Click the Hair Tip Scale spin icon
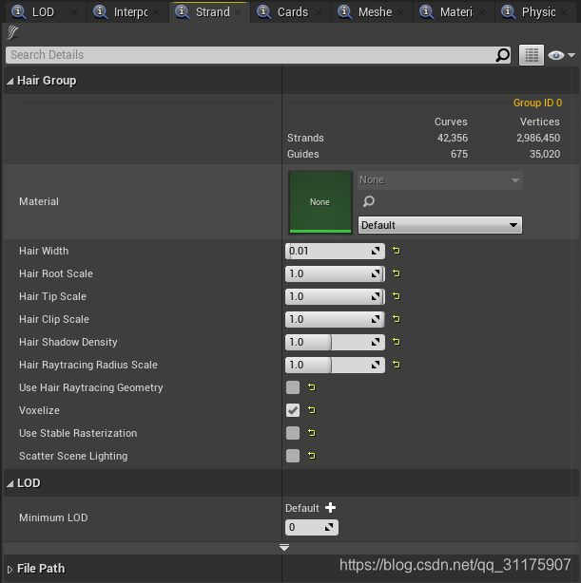 coord(376,296)
